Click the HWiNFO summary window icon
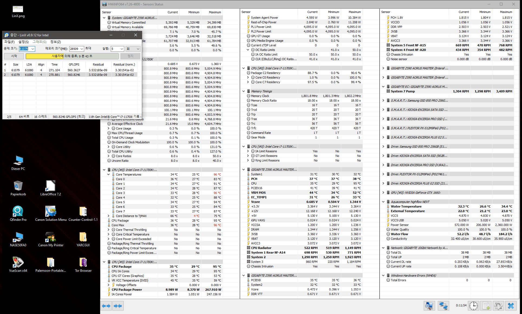 pos(429,306)
